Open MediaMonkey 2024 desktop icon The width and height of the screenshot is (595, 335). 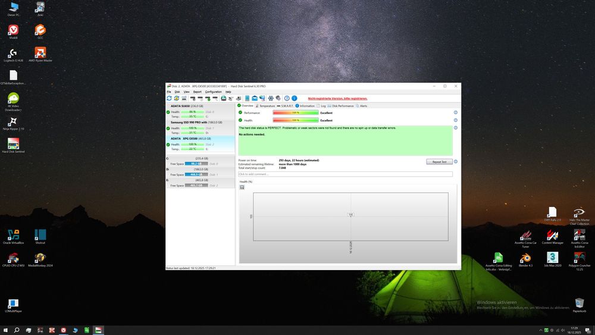[x=40, y=259]
